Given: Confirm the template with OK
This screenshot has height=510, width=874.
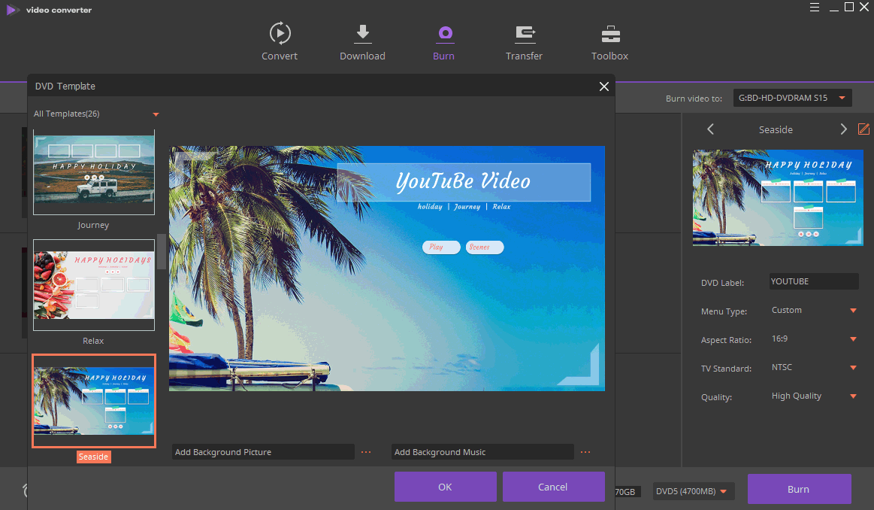Looking at the screenshot, I should 446,487.
